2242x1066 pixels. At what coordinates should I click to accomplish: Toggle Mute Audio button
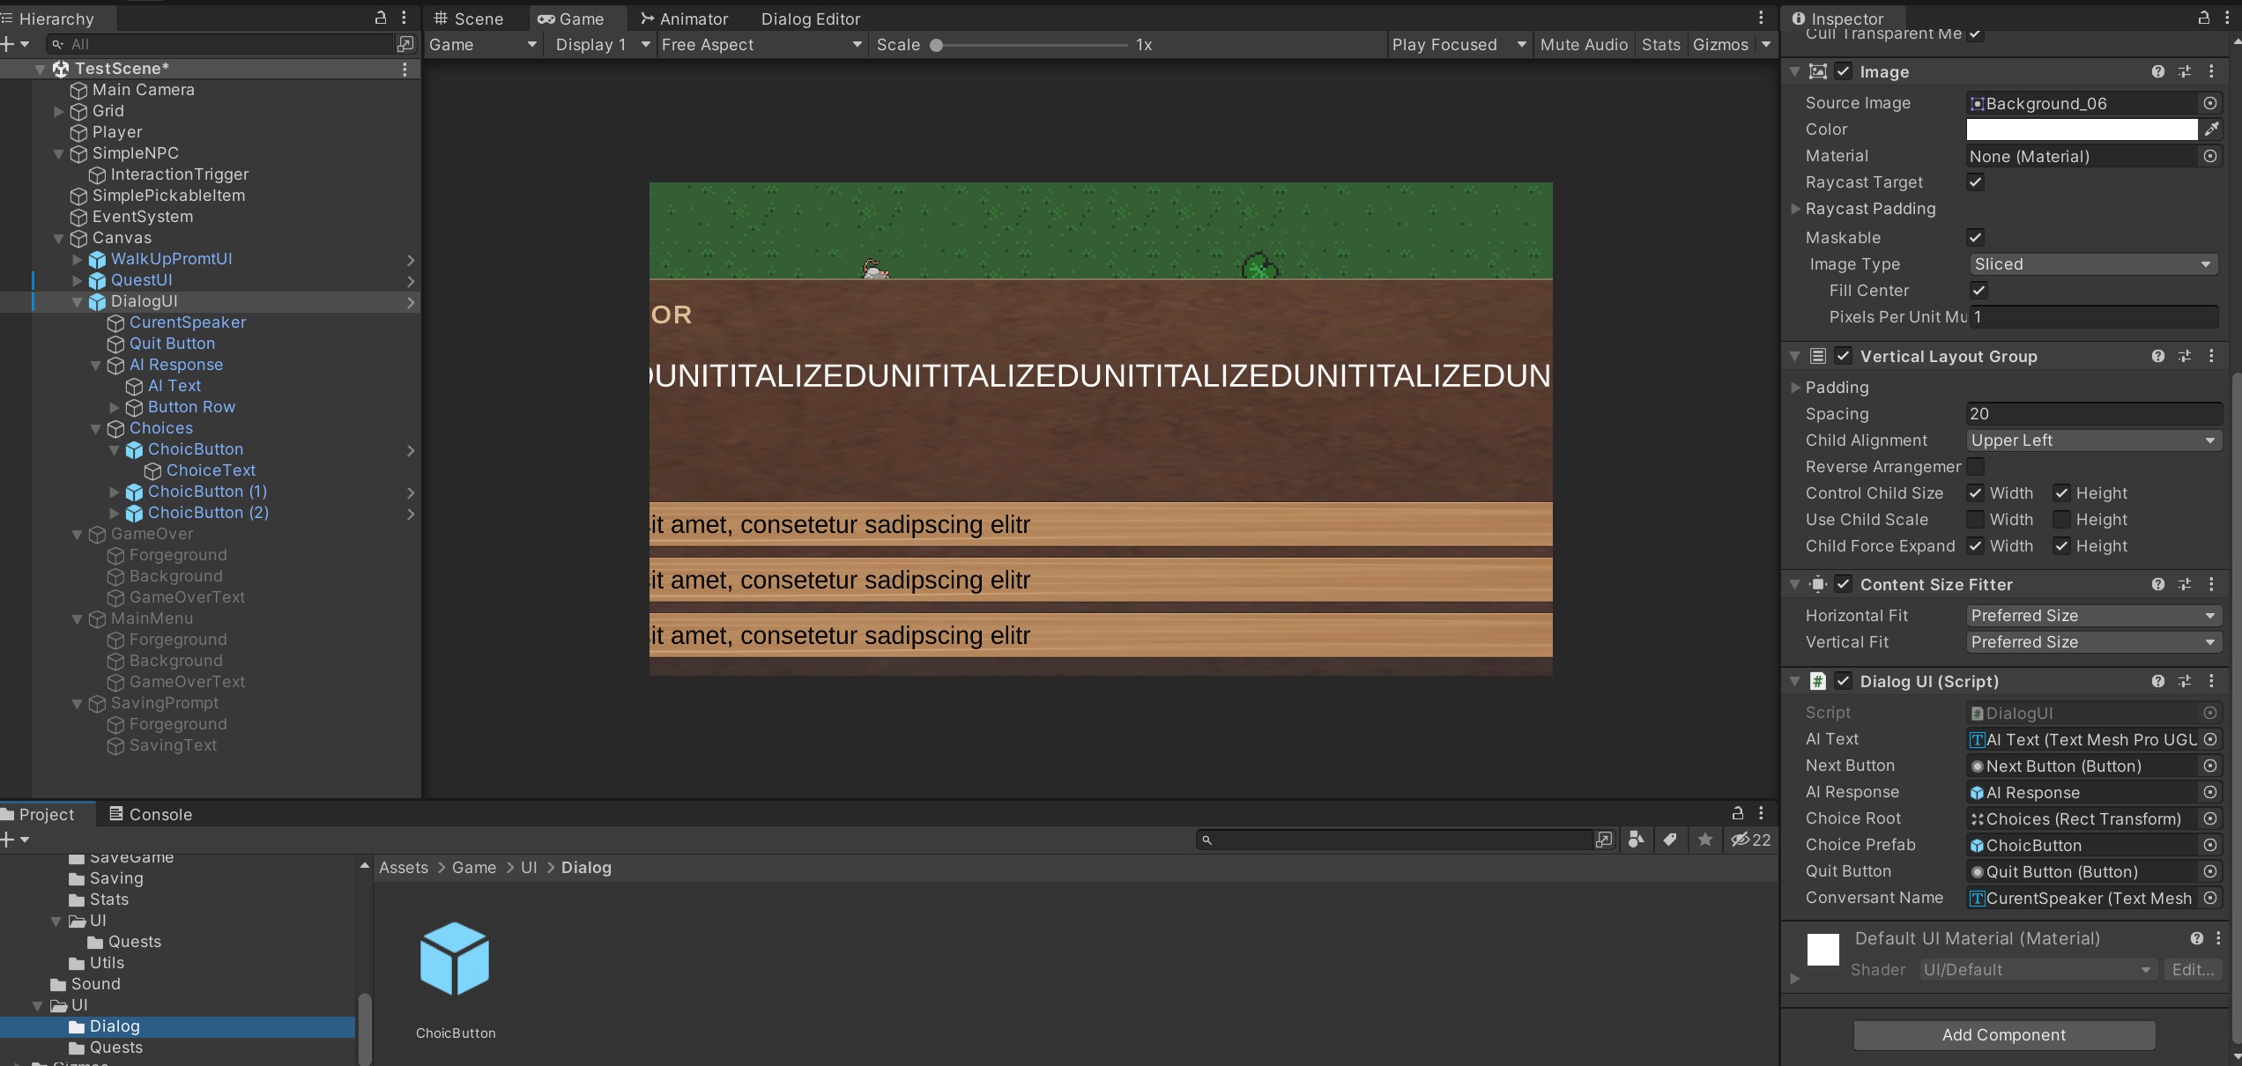coord(1584,45)
